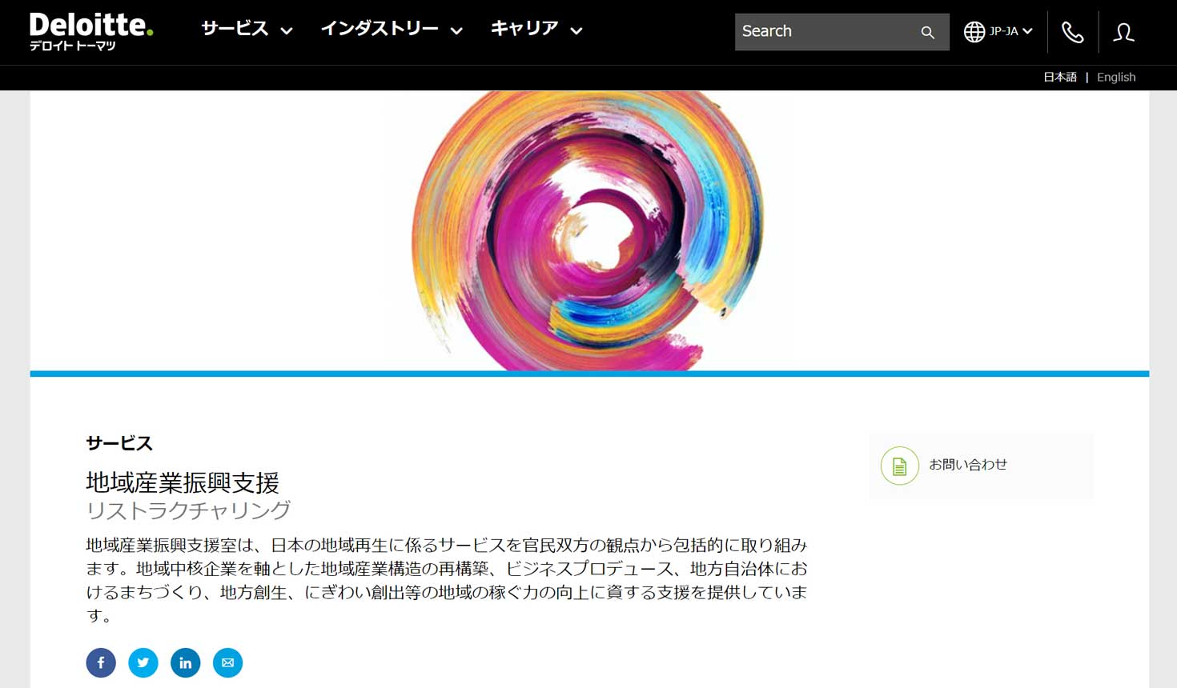This screenshot has width=1177, height=688.
Task: Open the phone contact icon
Action: 1072,32
